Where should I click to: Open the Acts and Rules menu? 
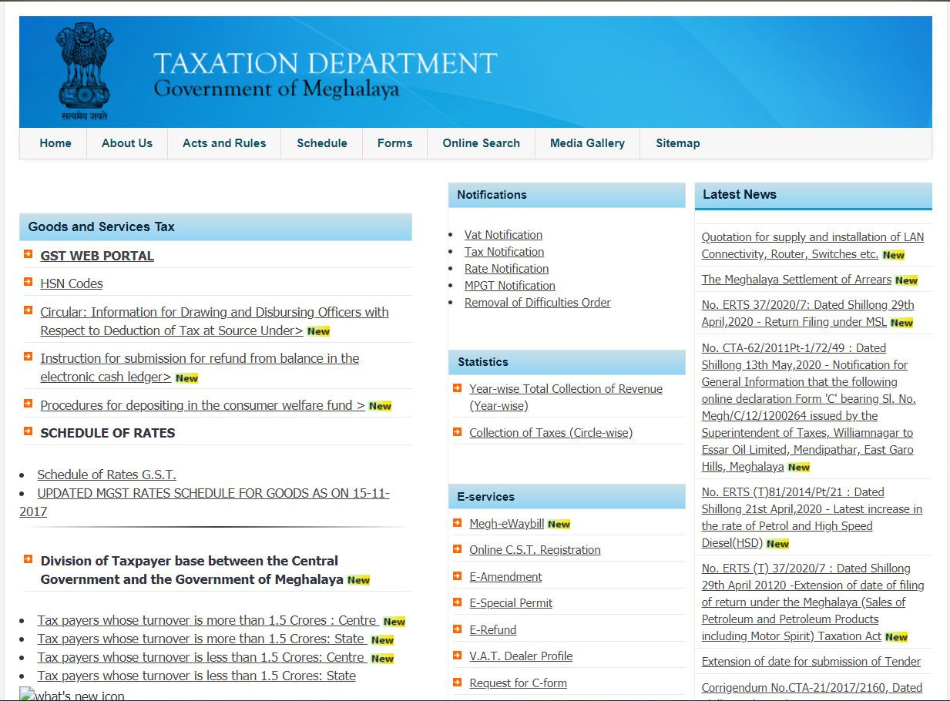click(224, 143)
